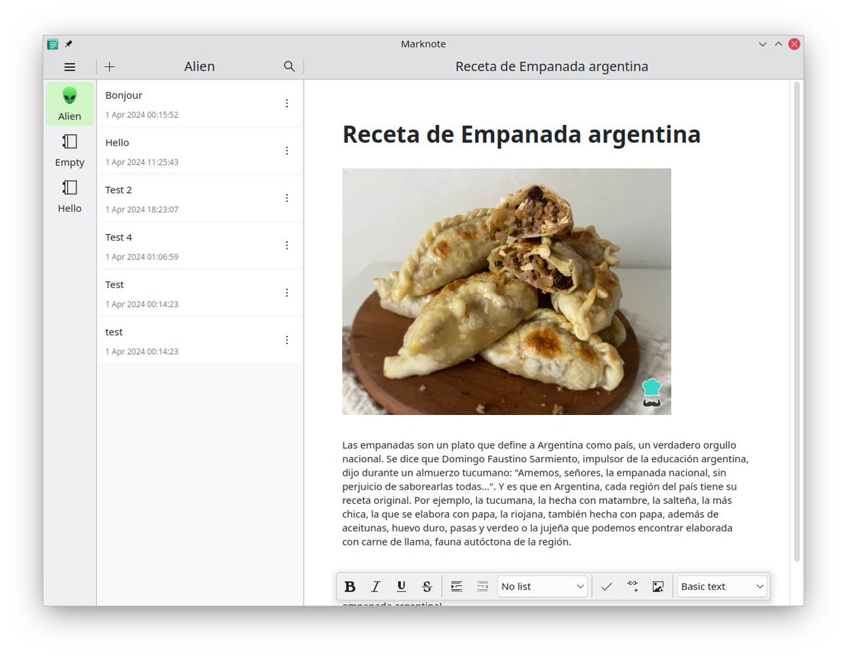Open the Basic text style dropdown
This screenshot has width=847, height=657.
[722, 586]
